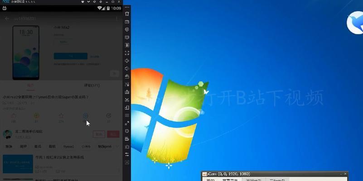Click the small play icon below the video area
363x181 pixels.
click(114, 74)
